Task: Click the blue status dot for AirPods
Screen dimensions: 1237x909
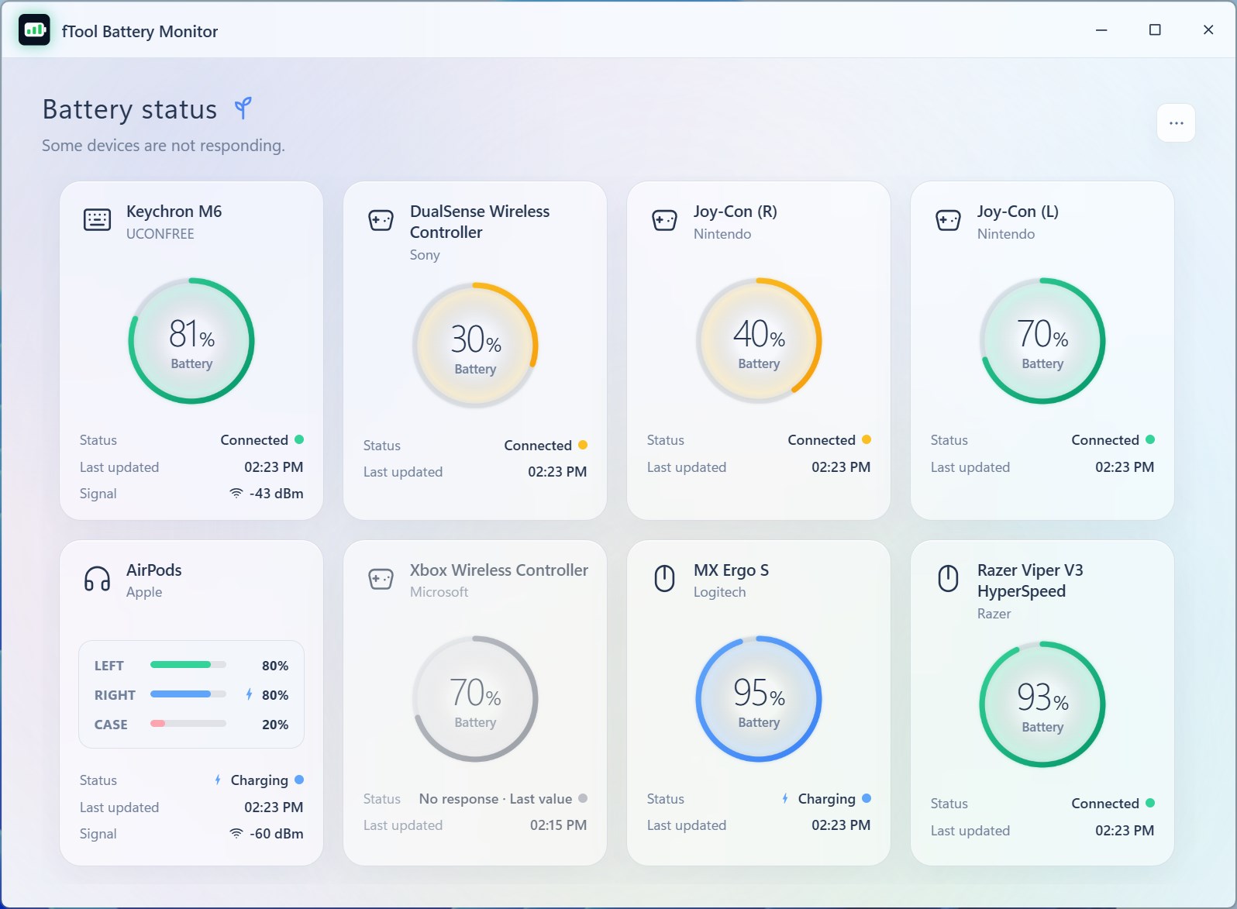Action: 299,780
